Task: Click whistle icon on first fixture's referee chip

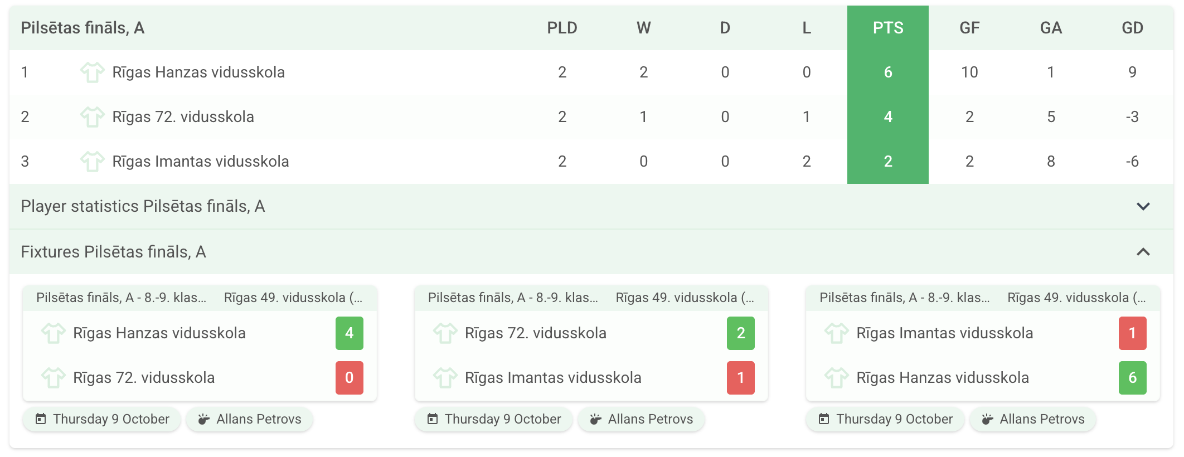Action: point(204,419)
